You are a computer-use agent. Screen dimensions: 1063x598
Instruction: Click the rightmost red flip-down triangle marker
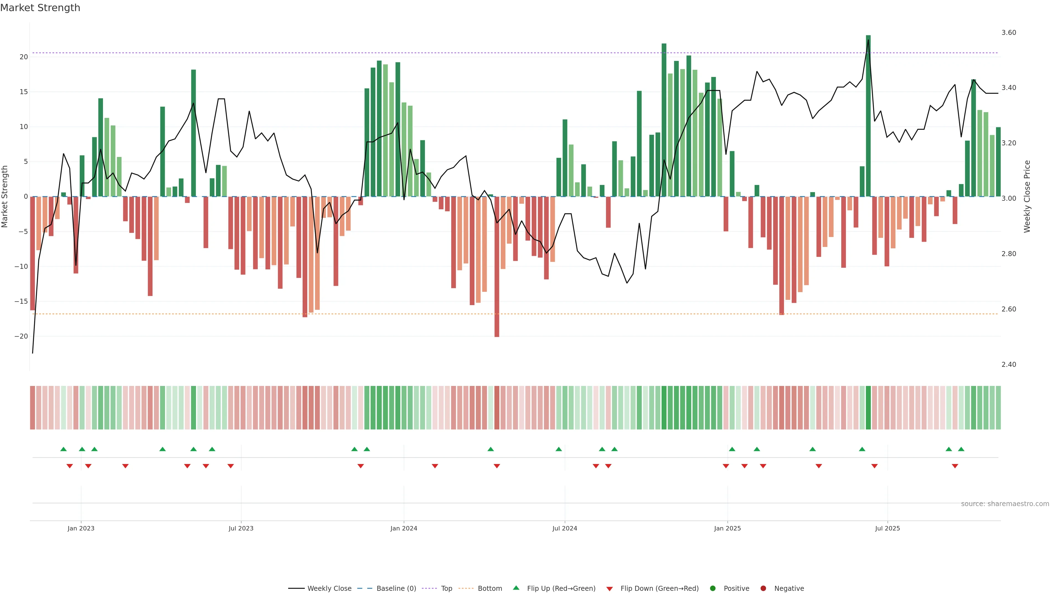click(x=955, y=466)
